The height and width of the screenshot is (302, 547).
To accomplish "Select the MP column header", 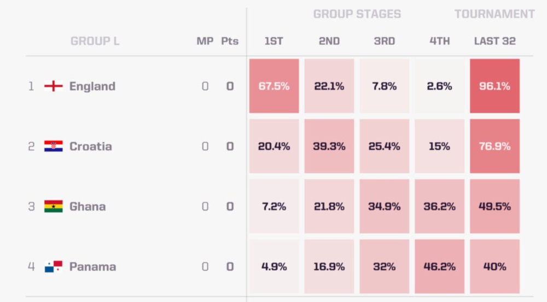I will (x=205, y=41).
